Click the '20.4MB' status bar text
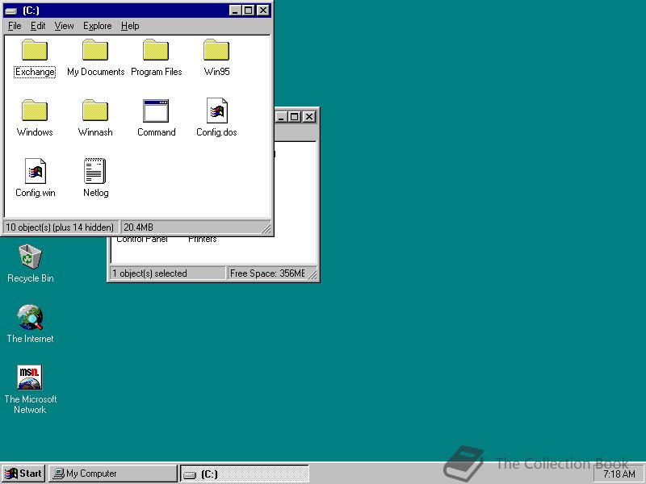Image resolution: width=646 pixels, height=484 pixels. tap(138, 227)
